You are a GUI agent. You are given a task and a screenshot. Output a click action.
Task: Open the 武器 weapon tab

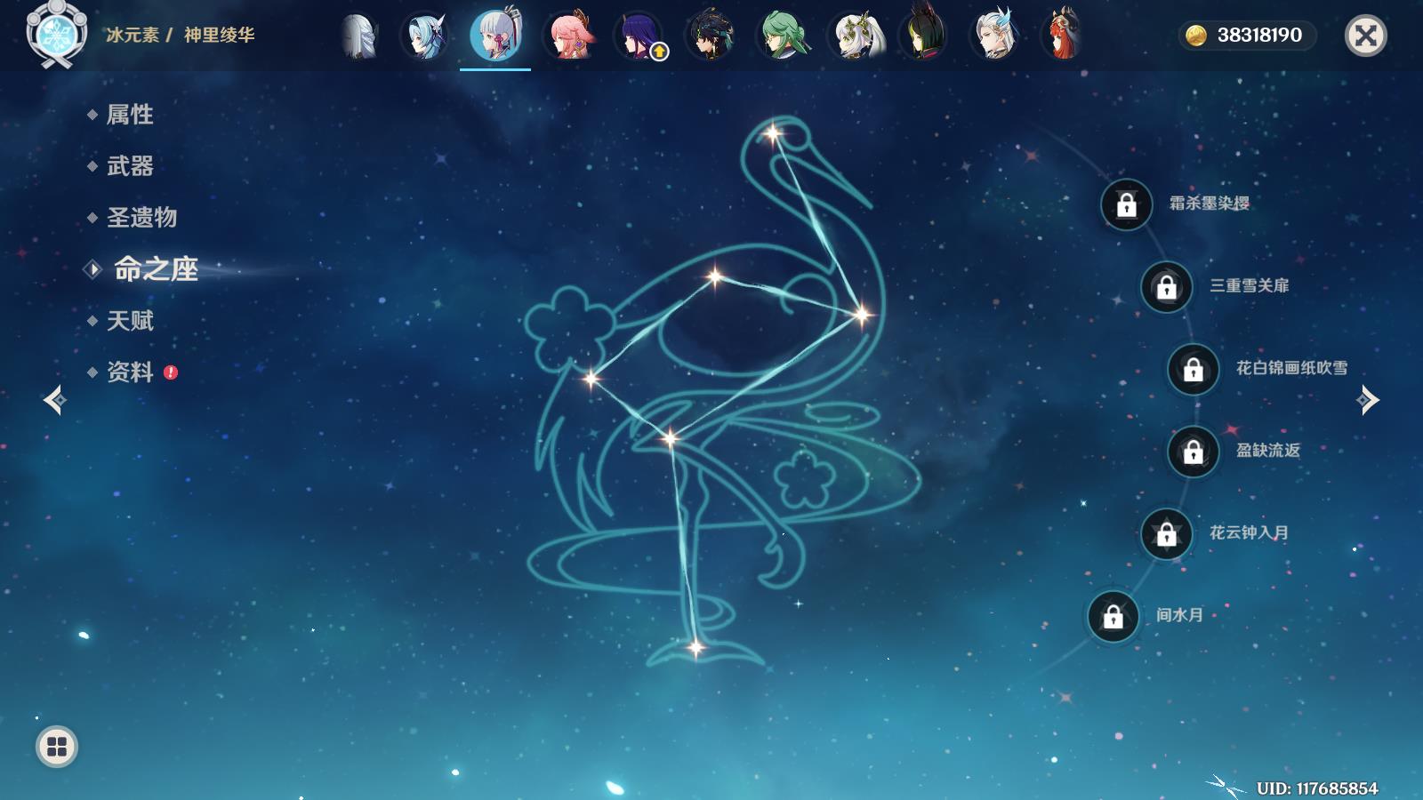coord(130,166)
